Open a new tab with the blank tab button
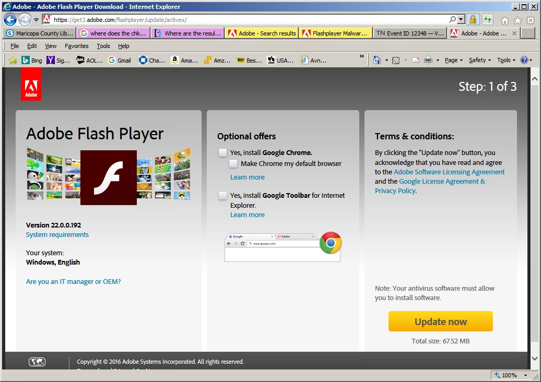Image resolution: width=541 pixels, height=382 pixels. (x=527, y=33)
